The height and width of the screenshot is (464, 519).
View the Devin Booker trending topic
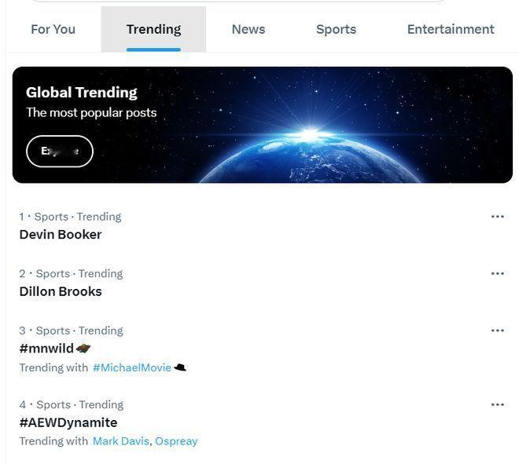point(61,235)
